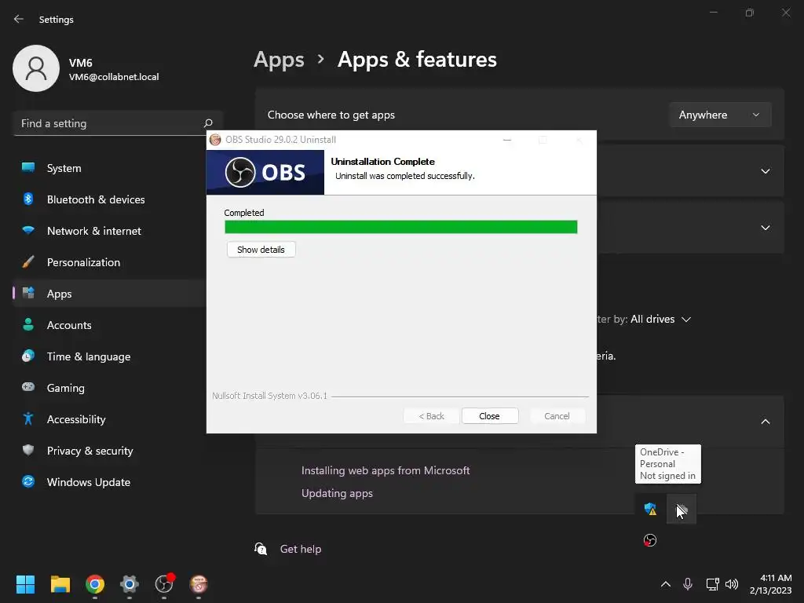Click the microphone tray icon
The image size is (804, 603).
coord(688,584)
